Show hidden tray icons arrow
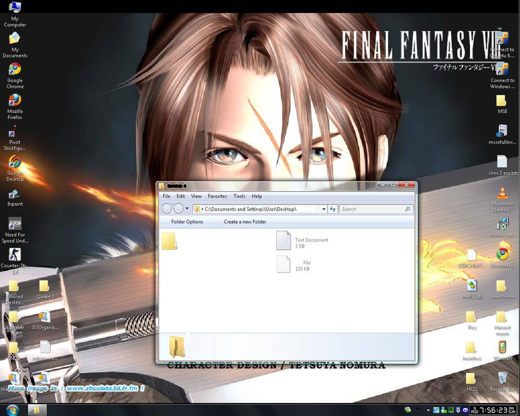 (x=428, y=410)
